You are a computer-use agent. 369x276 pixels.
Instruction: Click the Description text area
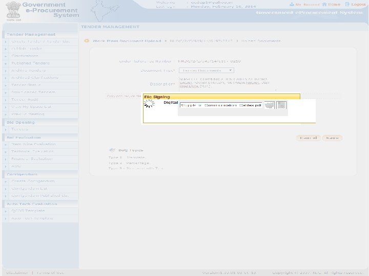pyautogui.click(x=228, y=84)
